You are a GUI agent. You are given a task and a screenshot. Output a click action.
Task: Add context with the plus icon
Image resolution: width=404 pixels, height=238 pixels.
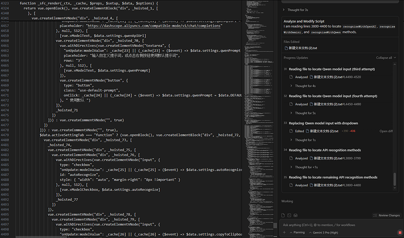285,233
